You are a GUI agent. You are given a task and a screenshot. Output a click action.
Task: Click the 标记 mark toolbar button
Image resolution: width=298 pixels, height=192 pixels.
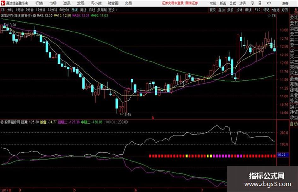click(x=266, y=10)
